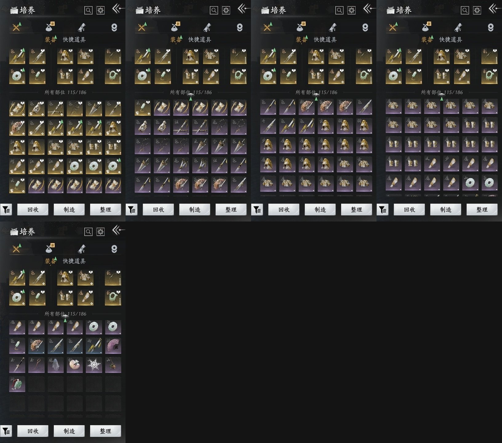Click 制造 button in top-left panel

point(69,210)
